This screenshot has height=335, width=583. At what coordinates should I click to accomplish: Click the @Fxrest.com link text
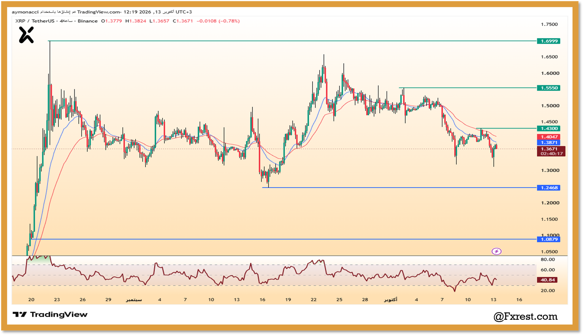point(525,316)
